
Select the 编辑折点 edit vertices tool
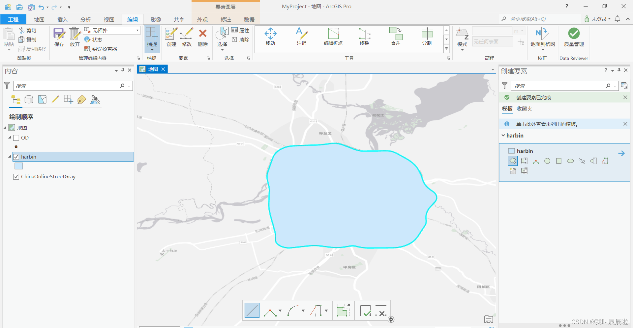pos(333,36)
